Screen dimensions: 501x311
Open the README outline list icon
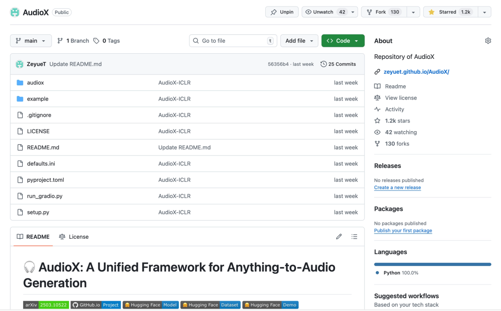coord(354,237)
